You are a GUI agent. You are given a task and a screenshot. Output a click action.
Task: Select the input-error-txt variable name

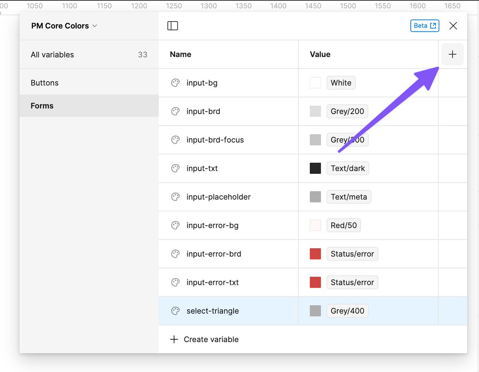coord(212,282)
